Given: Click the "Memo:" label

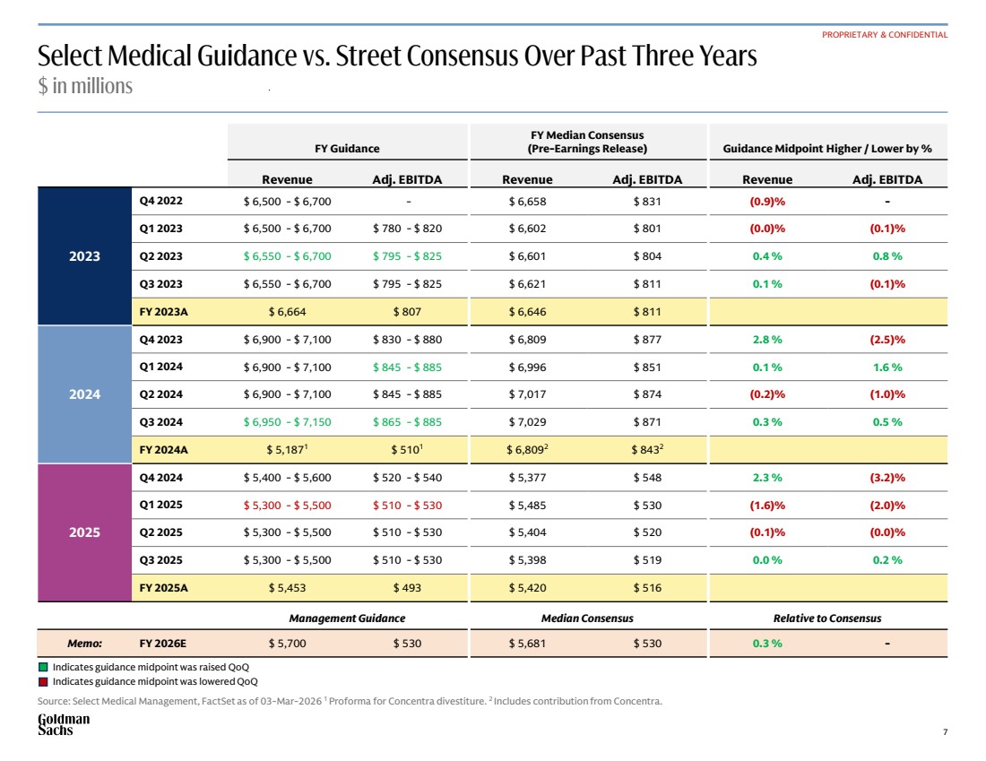Looking at the screenshot, I should coord(85,644).
